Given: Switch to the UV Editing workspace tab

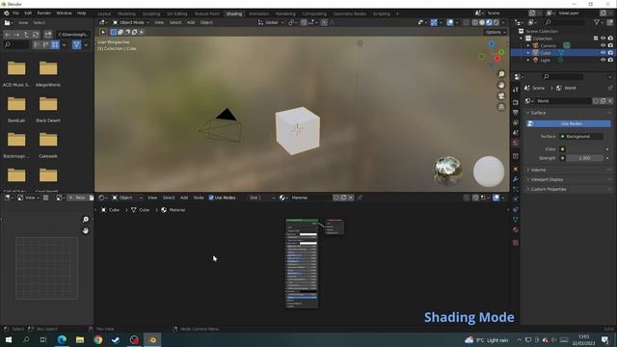Looking at the screenshot, I should (177, 13).
